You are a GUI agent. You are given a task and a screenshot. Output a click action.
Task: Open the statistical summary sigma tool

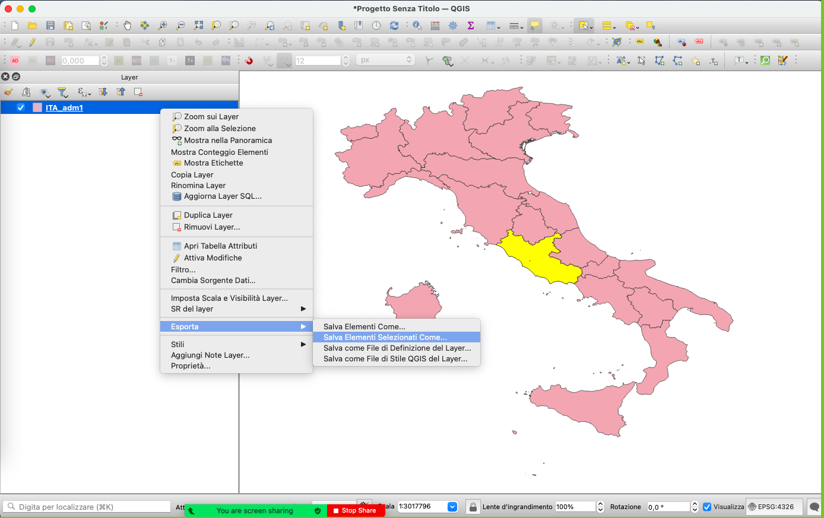coord(471,26)
